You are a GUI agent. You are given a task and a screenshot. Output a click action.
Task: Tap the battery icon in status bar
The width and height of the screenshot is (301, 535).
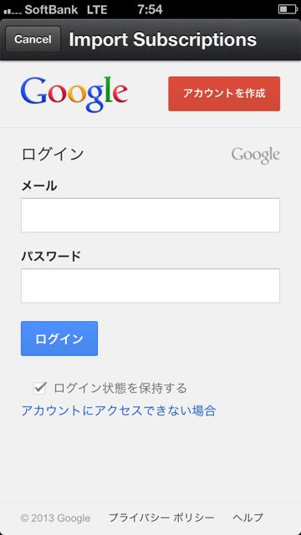click(x=288, y=9)
